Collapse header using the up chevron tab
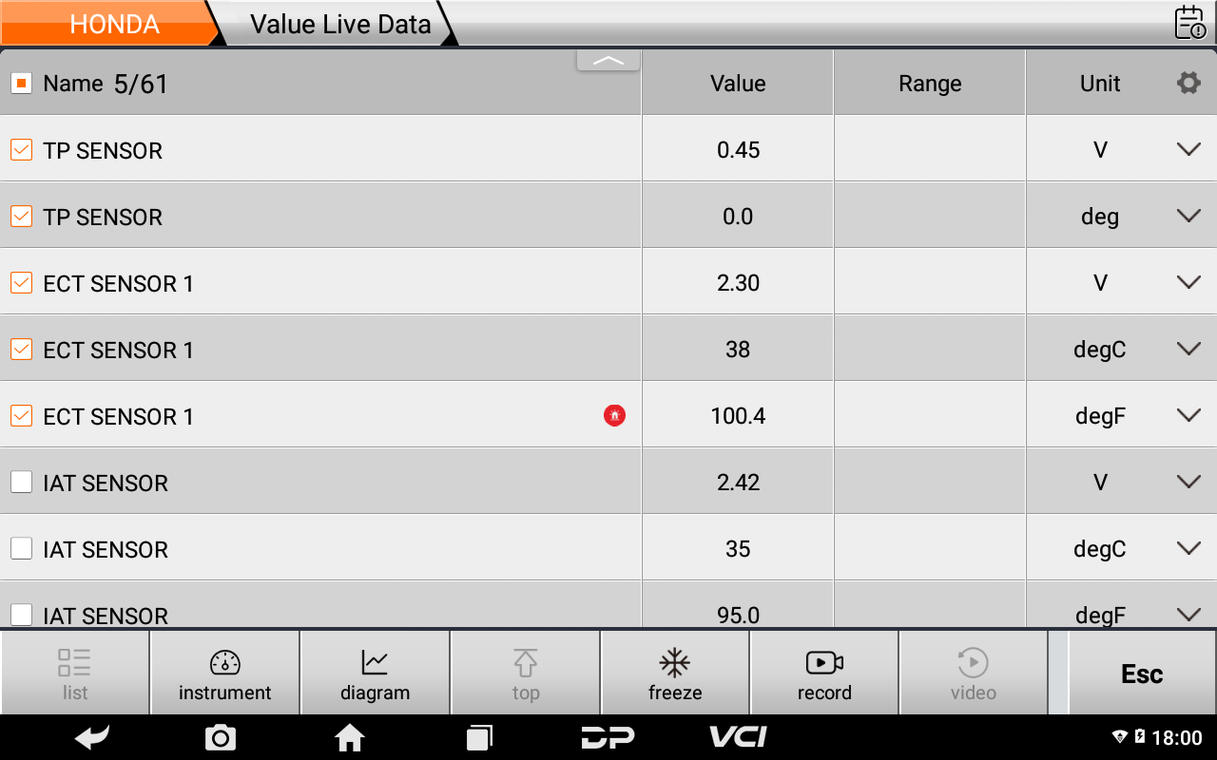The width and height of the screenshot is (1217, 760). [x=608, y=61]
